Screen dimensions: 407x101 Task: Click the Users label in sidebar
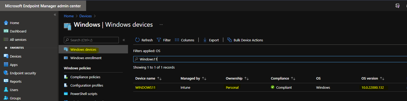tap(14, 90)
